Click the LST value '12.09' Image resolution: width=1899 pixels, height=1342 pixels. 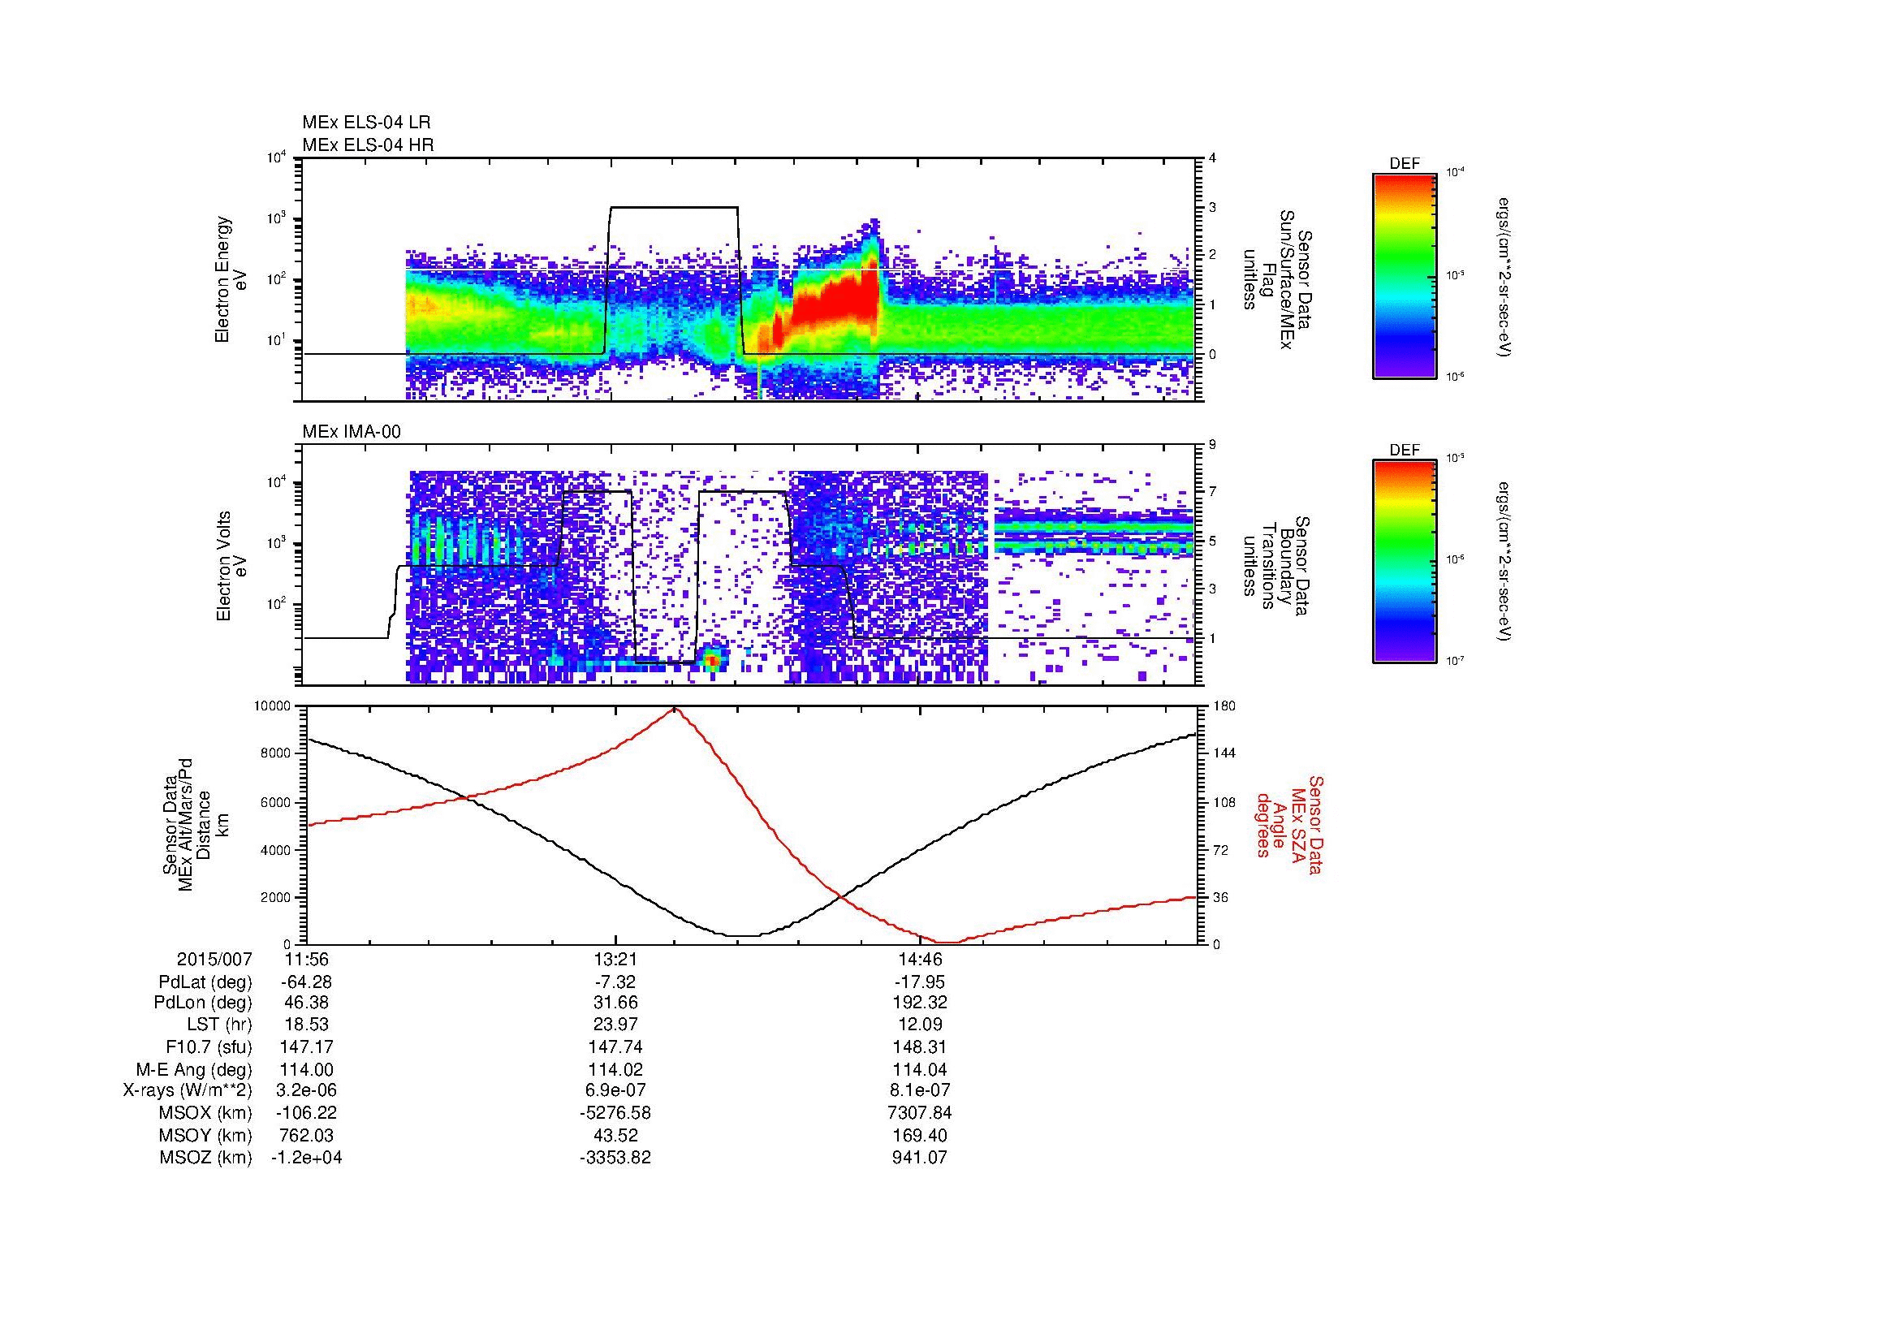coord(920,1025)
